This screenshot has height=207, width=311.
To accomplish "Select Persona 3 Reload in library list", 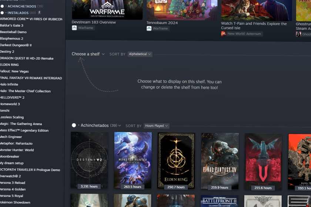I will coord(13,183).
